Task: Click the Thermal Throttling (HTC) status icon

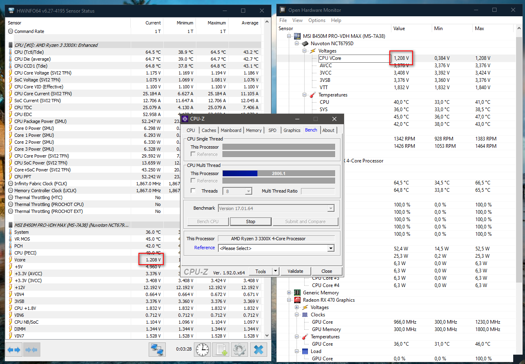Action: click(x=11, y=197)
